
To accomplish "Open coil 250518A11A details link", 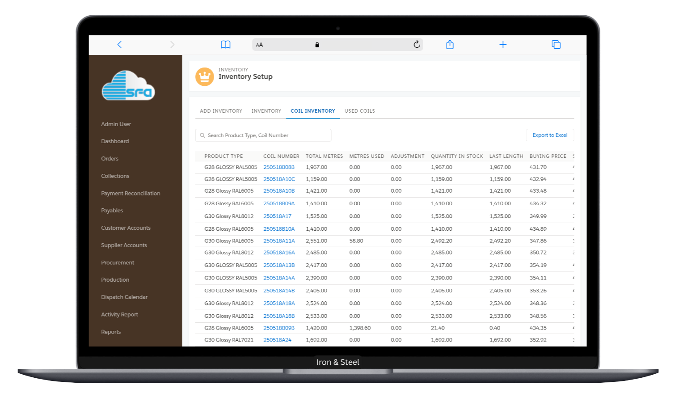I will (279, 241).
